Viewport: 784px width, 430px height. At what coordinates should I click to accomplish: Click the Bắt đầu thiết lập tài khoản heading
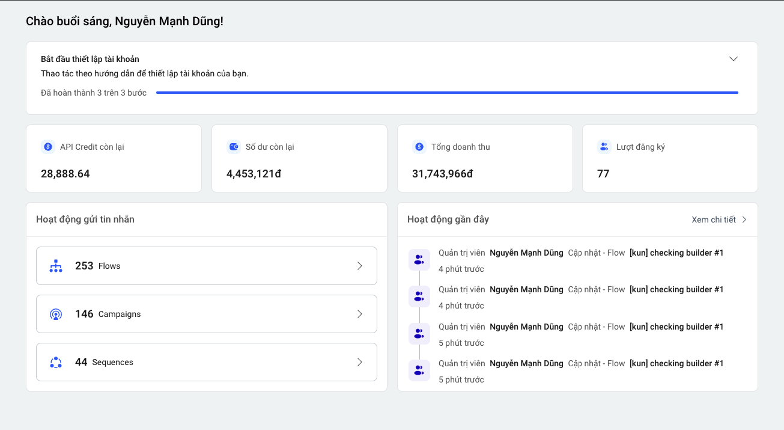(x=90, y=59)
